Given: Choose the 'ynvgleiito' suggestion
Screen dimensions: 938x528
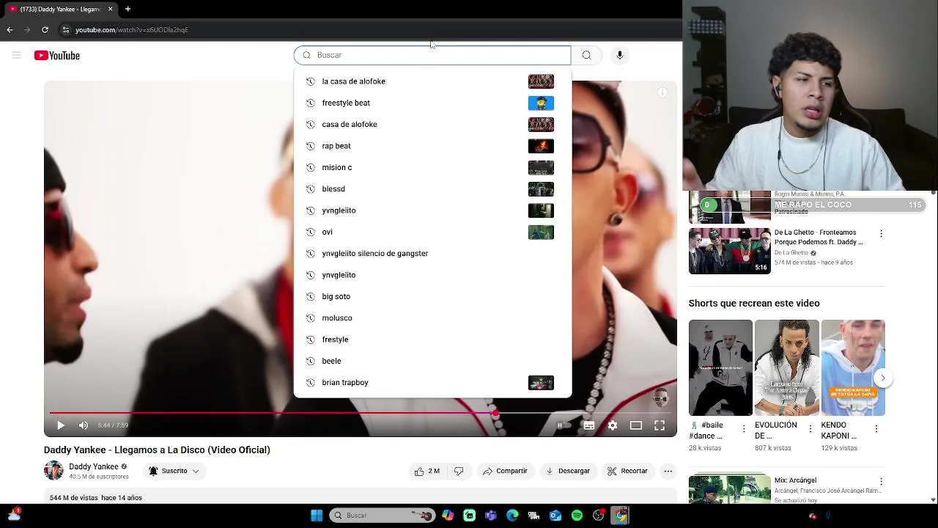Looking at the screenshot, I should tap(432, 275).
